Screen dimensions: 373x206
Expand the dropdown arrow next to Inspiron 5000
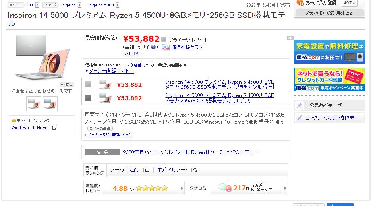click(x=117, y=5)
